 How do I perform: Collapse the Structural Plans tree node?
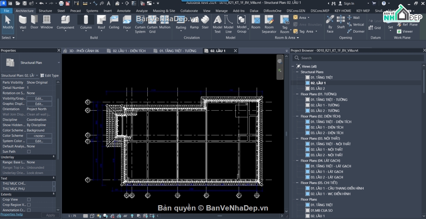(x=297, y=72)
